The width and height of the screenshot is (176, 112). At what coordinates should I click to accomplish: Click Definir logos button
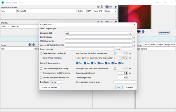[x=153, y=45]
